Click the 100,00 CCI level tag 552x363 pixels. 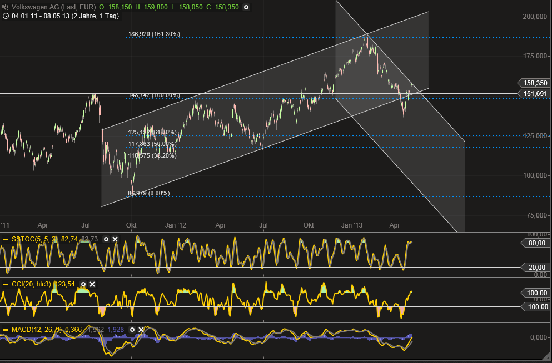[536, 293]
